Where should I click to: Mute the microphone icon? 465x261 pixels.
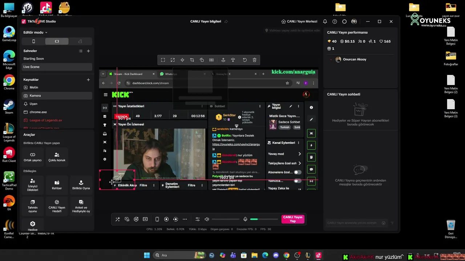(x=245, y=219)
